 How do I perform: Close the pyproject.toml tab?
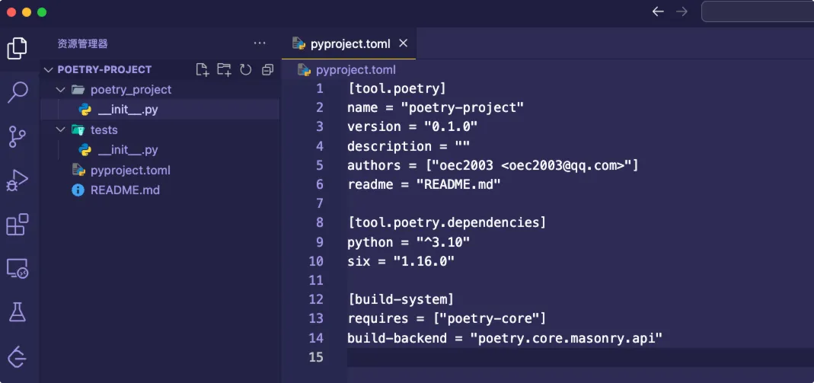tap(404, 43)
